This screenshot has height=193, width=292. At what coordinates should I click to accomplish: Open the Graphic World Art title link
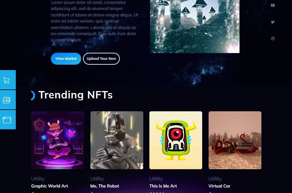coord(50,186)
